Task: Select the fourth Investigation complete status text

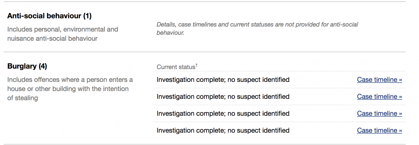Action: coord(223,131)
